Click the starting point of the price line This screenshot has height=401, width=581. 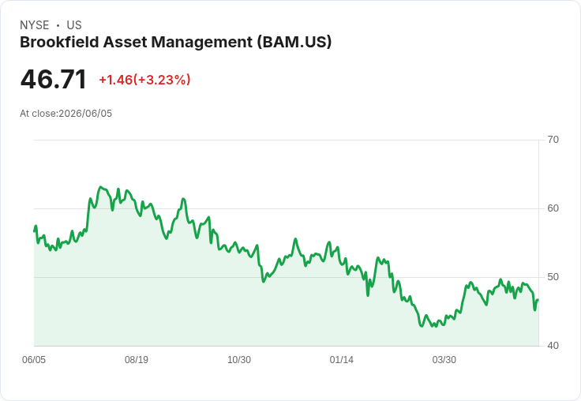[35, 230]
